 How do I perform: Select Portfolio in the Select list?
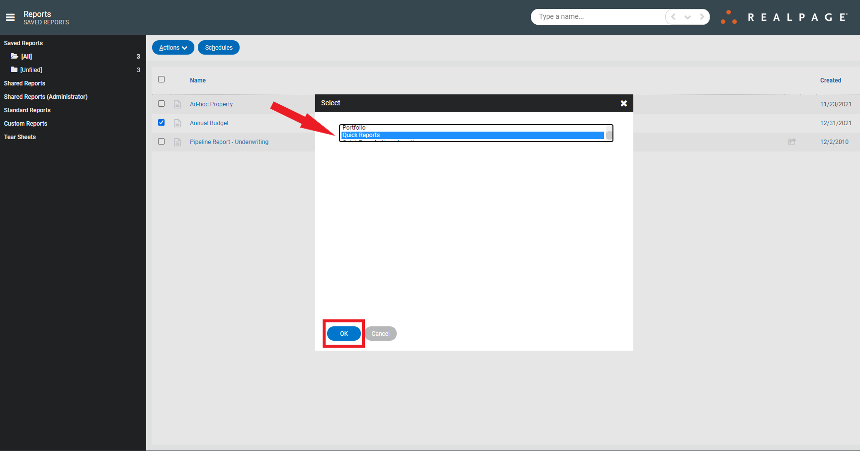472,128
